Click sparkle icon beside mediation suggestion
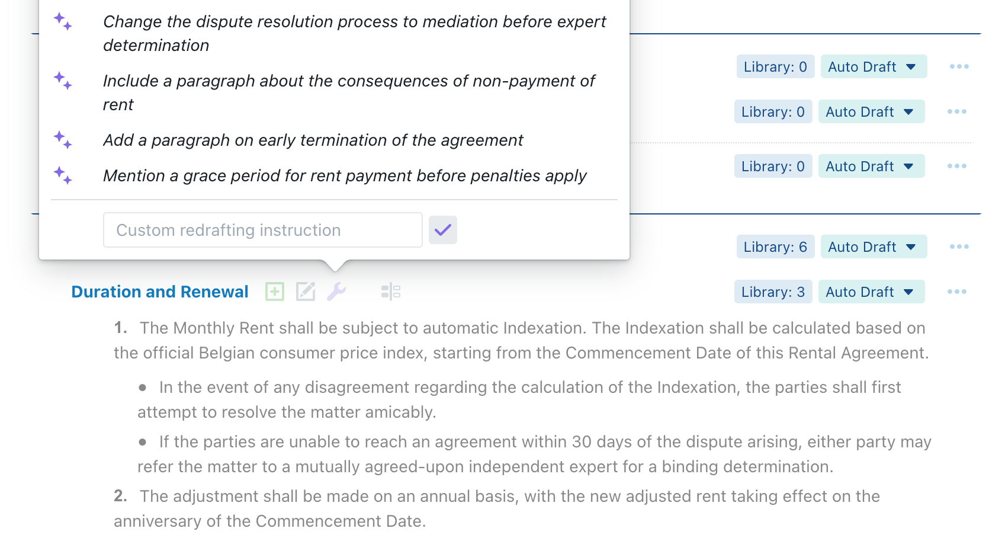 point(63,21)
